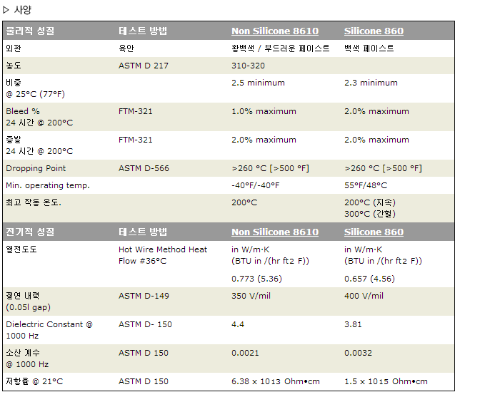This screenshot has width=500, height=397.
Task: Open Non Silicone 8610 link in electrical properties header
Action: pos(275,232)
